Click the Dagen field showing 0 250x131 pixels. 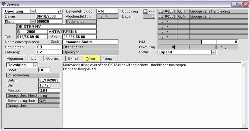point(149,16)
